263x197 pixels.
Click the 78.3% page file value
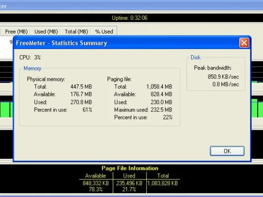click(x=96, y=189)
